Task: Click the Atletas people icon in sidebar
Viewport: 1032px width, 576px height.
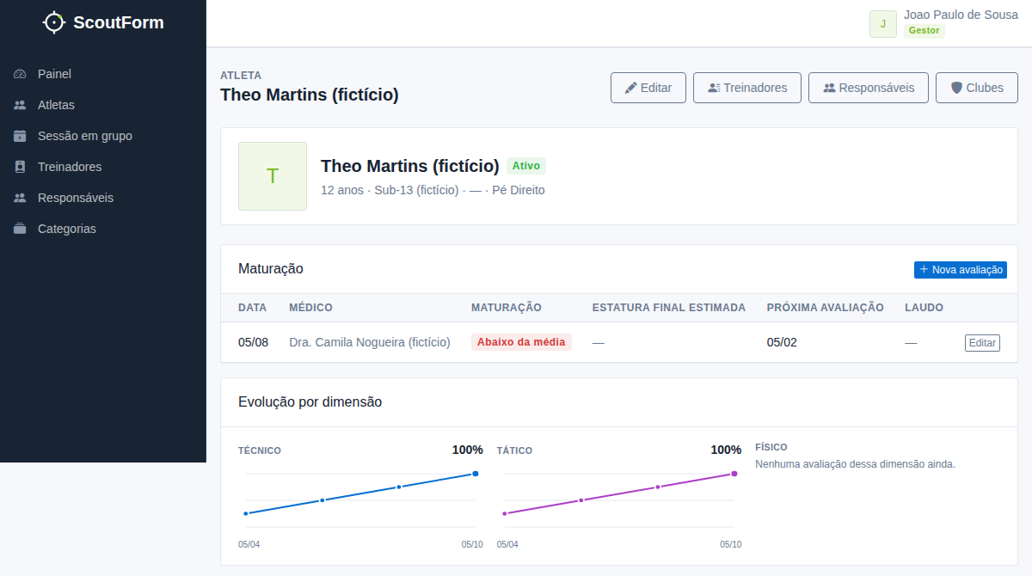Action: 20,105
